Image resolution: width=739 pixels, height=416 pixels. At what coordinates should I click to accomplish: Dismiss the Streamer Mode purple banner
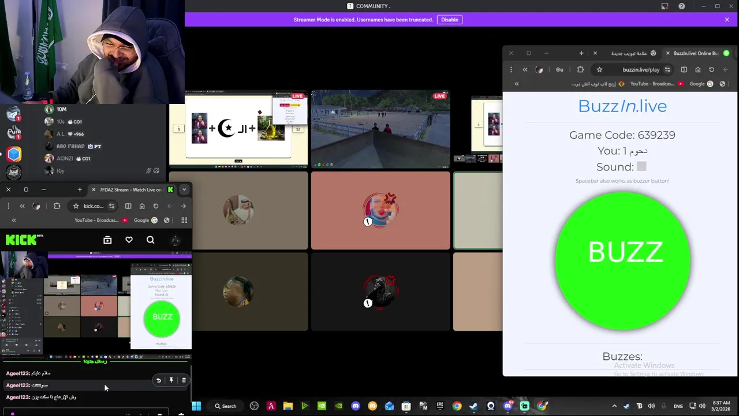click(x=727, y=20)
